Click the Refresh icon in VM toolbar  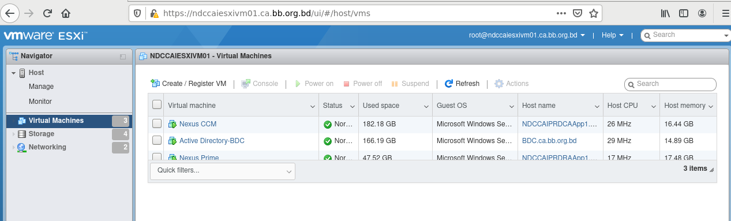pyautogui.click(x=449, y=84)
